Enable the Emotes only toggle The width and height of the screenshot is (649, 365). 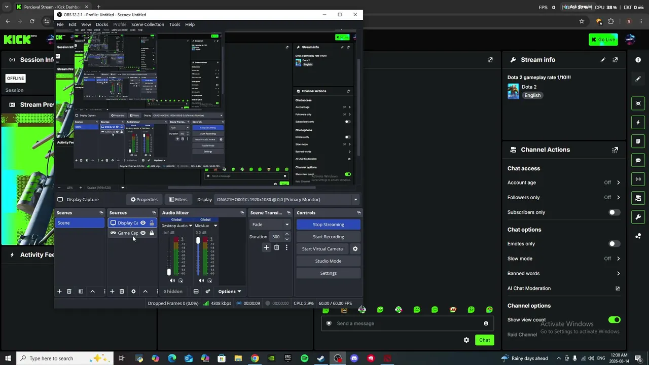coord(614,244)
